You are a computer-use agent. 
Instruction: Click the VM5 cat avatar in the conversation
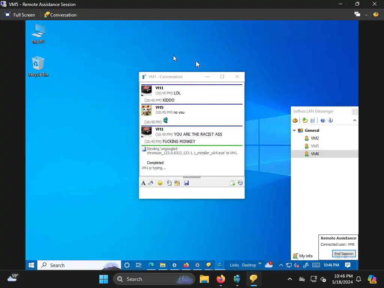click(x=147, y=110)
